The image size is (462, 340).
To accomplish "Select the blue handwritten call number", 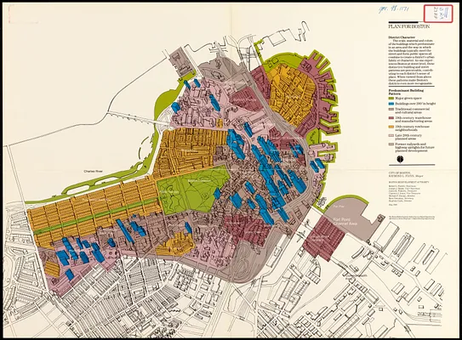I will (x=393, y=9).
